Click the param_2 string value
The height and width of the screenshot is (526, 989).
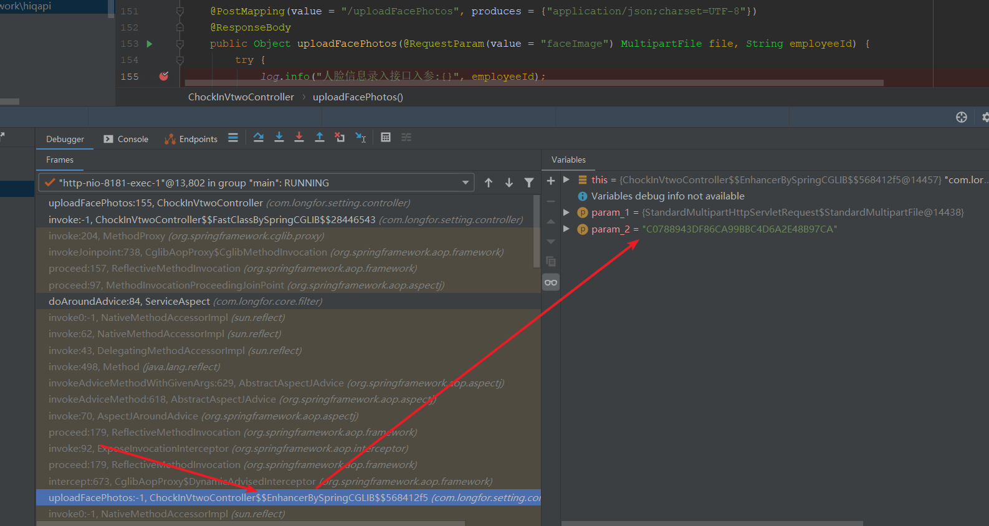(739, 229)
